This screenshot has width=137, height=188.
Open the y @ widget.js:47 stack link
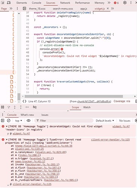(x=21, y=133)
